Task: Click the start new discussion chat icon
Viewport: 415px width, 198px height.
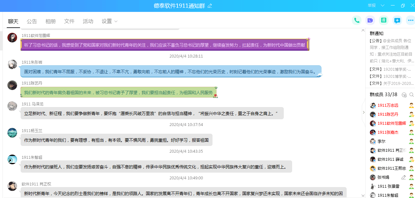Action: (x=397, y=20)
